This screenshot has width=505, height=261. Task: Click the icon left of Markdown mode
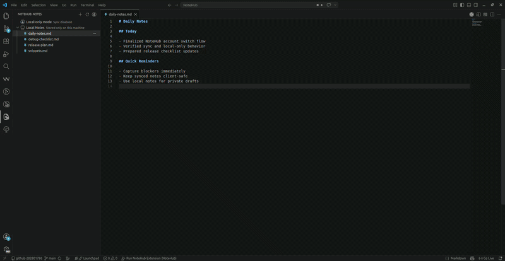point(448,258)
